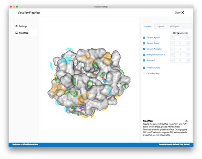Click the info icon beside FragMap help
This screenshot has height=159, width=202.
(x=186, y=121)
